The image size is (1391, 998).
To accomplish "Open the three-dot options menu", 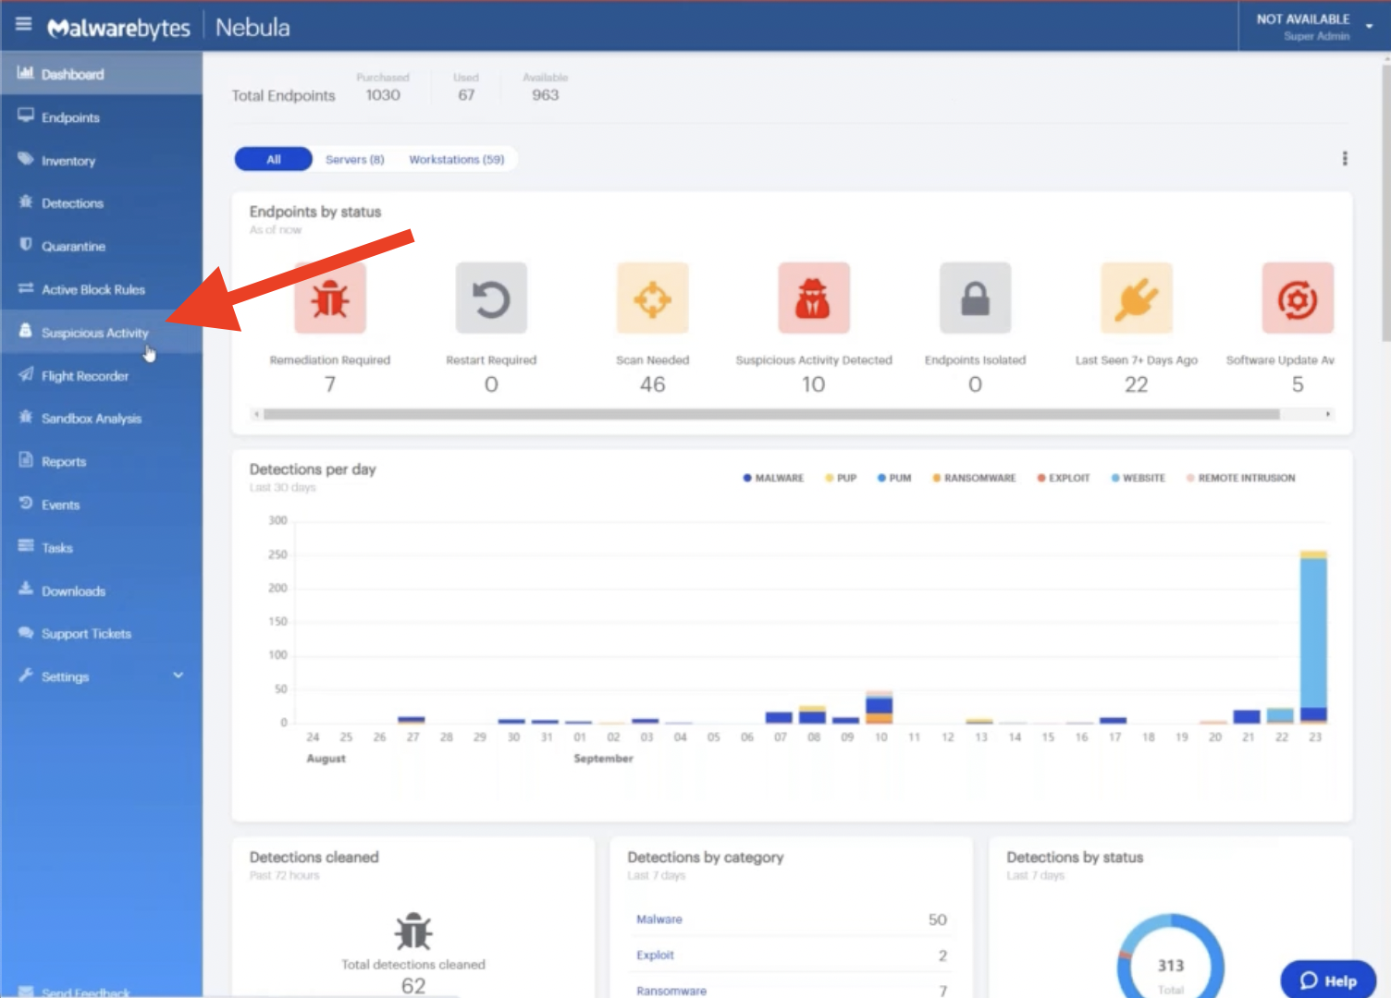I will coord(1345,159).
